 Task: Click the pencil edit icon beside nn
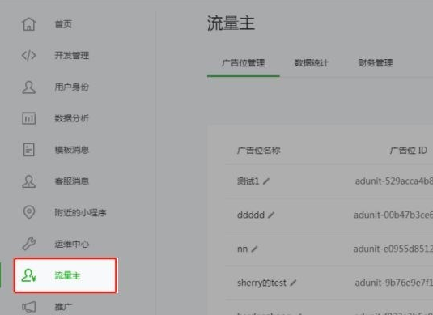pyautogui.click(x=254, y=249)
